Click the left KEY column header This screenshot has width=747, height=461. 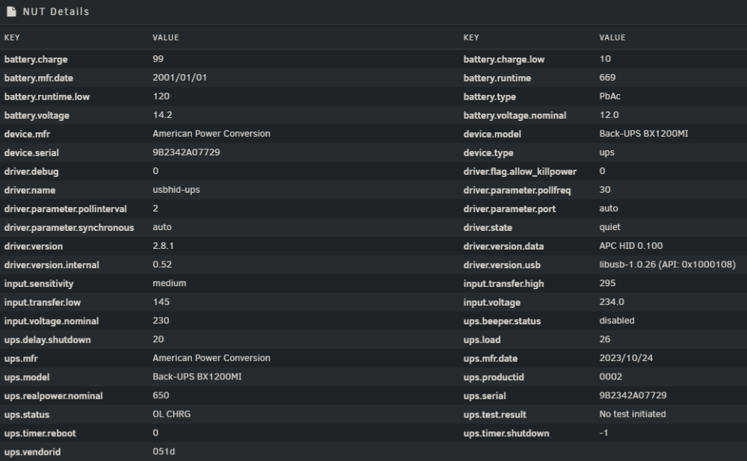pos(12,37)
